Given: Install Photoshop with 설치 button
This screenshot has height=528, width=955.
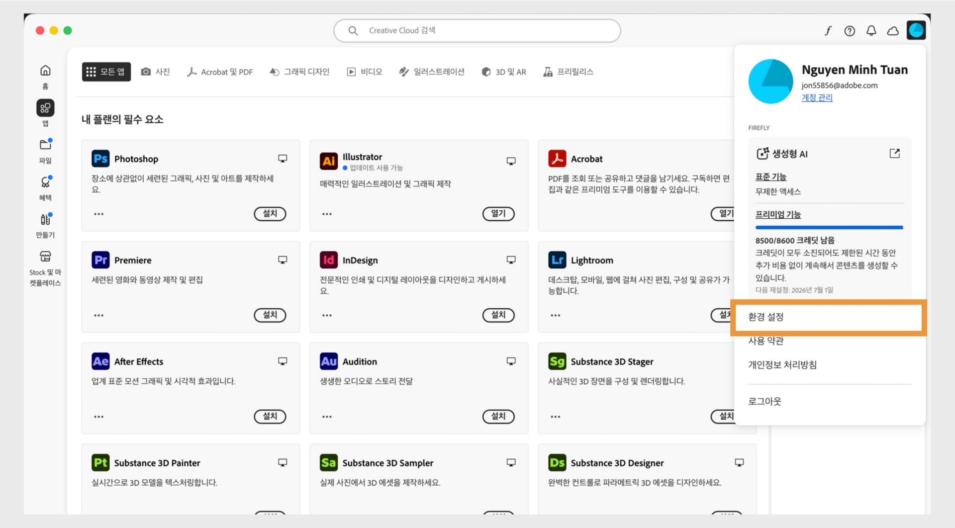Looking at the screenshot, I should pos(270,214).
